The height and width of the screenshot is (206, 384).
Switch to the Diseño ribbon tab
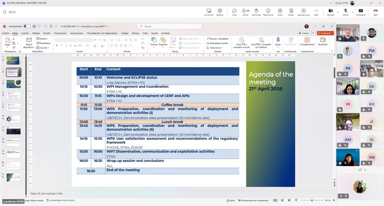tap(47, 33)
